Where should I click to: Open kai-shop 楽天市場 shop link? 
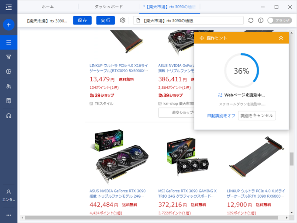click(179, 104)
